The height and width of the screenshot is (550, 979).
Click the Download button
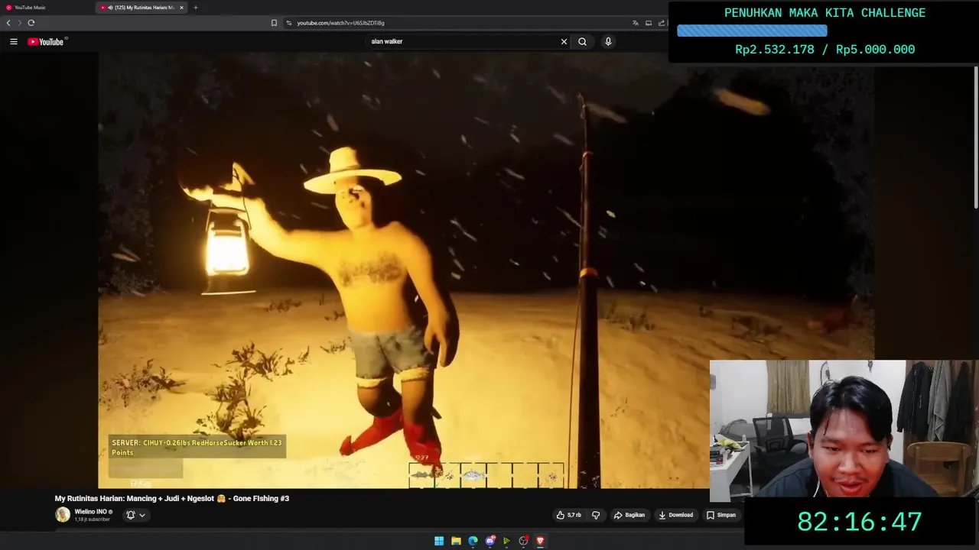click(x=675, y=515)
